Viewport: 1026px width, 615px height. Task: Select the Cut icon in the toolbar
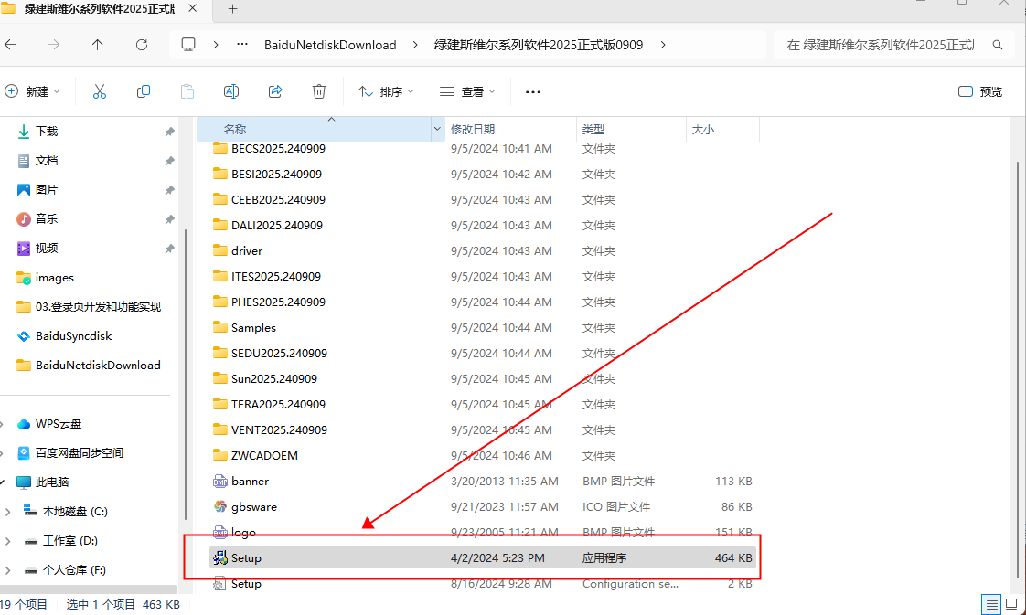click(x=100, y=91)
